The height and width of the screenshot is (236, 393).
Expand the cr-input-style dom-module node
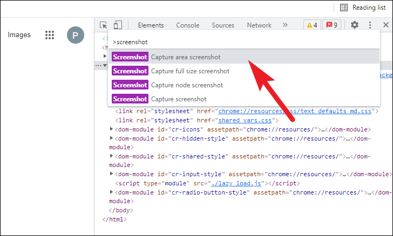coord(111,173)
